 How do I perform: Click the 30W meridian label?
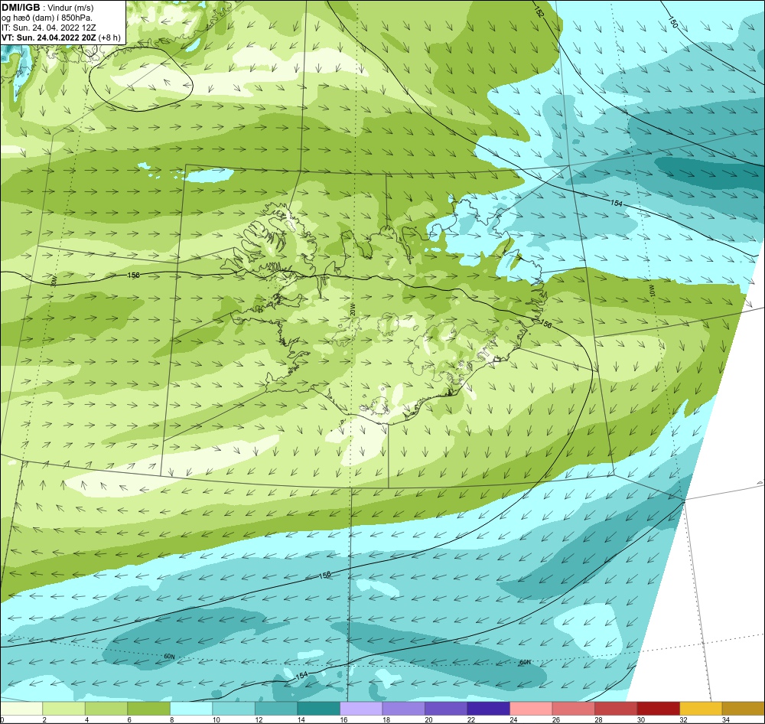click(54, 281)
